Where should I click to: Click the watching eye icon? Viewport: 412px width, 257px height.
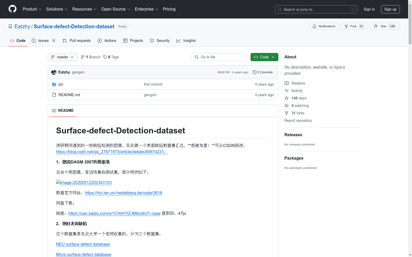tap(286, 106)
